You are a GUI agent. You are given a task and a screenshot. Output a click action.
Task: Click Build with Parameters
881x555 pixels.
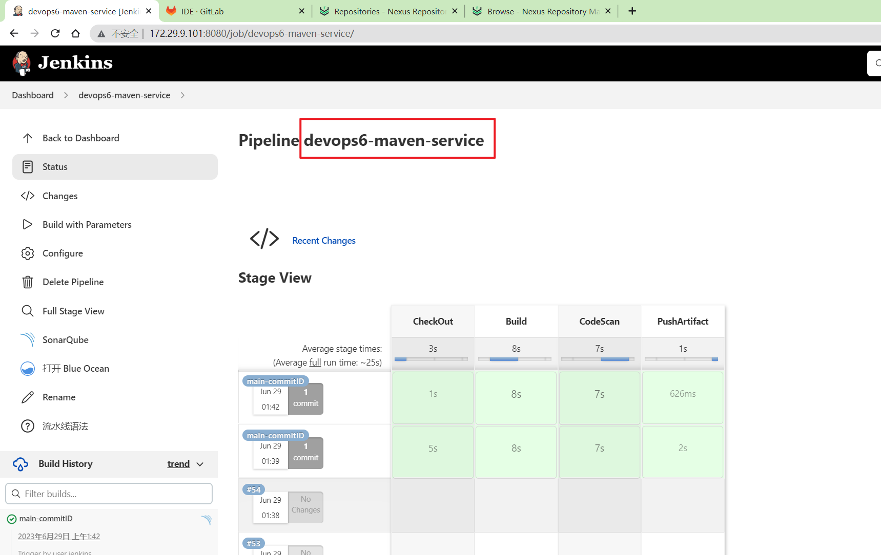tap(87, 225)
